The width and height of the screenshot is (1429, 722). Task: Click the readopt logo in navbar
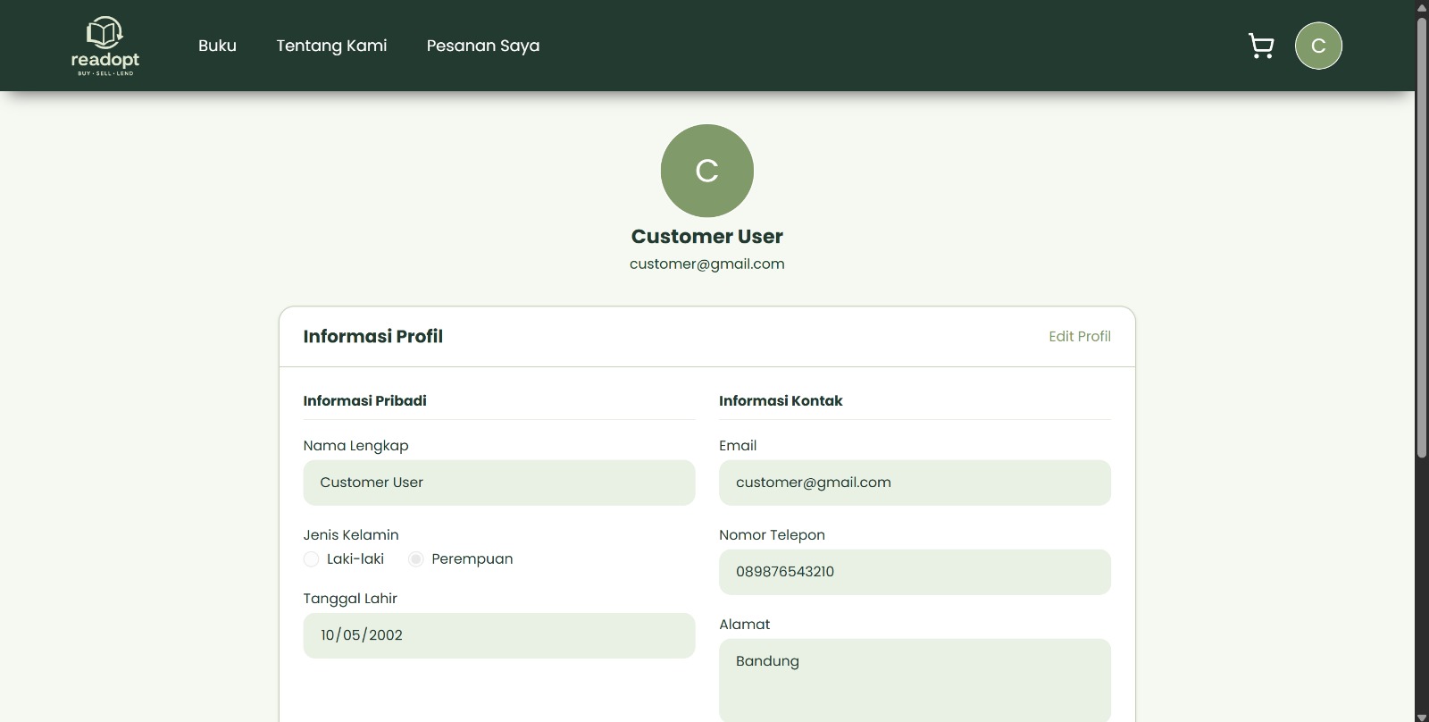coord(105,46)
